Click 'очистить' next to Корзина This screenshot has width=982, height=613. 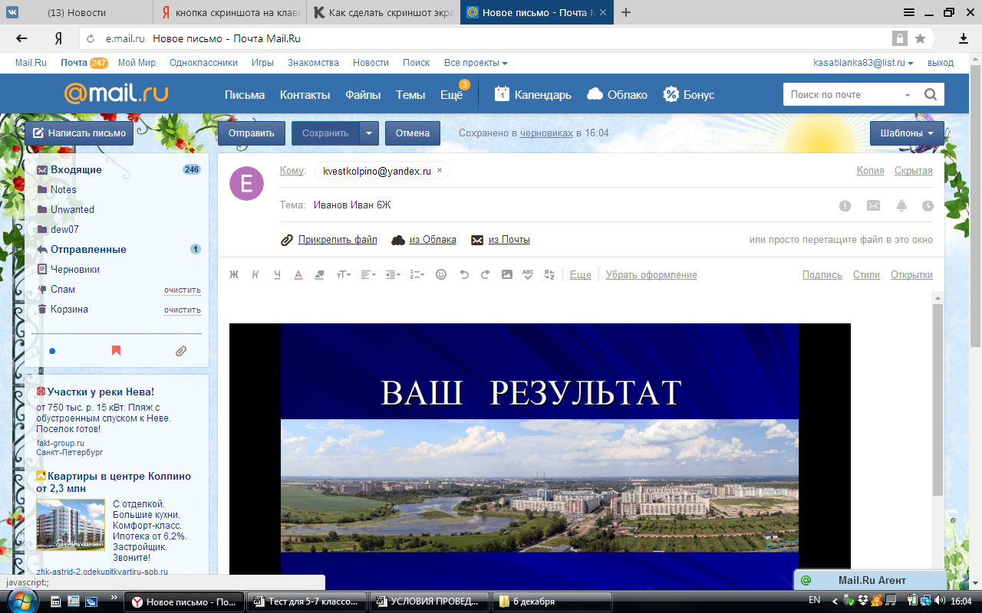click(x=183, y=310)
